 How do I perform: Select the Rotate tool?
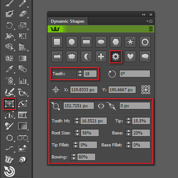pos(9,25)
